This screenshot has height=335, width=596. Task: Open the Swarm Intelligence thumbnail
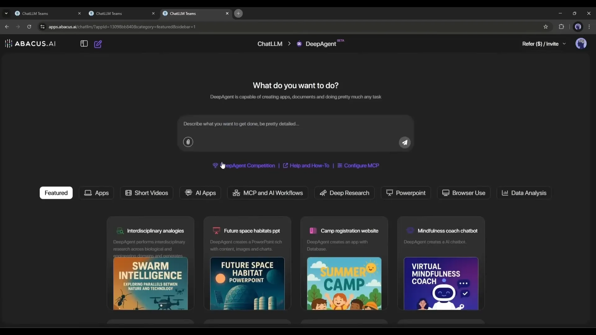[x=151, y=284]
